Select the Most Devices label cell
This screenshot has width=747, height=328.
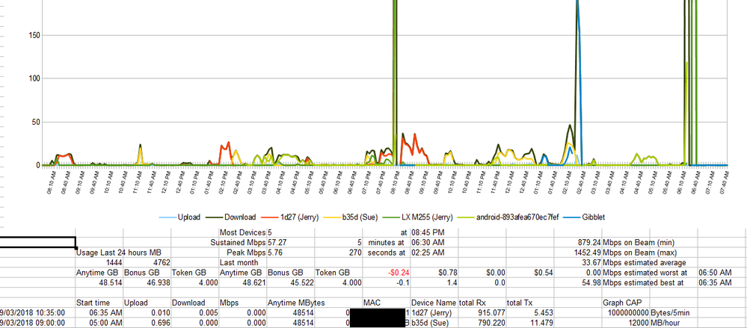(242, 232)
